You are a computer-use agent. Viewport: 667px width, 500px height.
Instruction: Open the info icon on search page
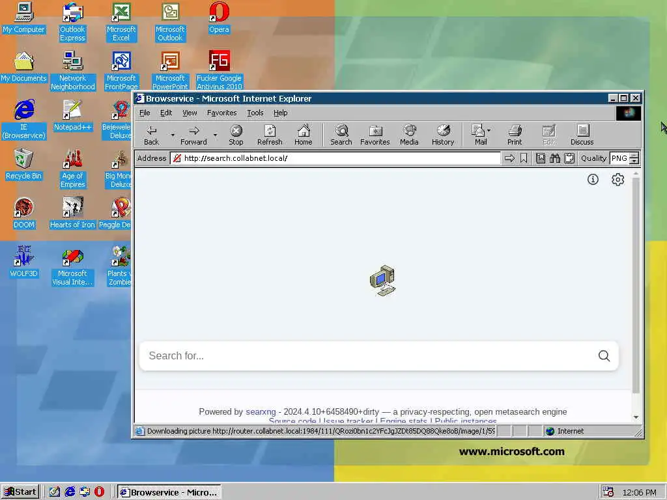[593, 180]
